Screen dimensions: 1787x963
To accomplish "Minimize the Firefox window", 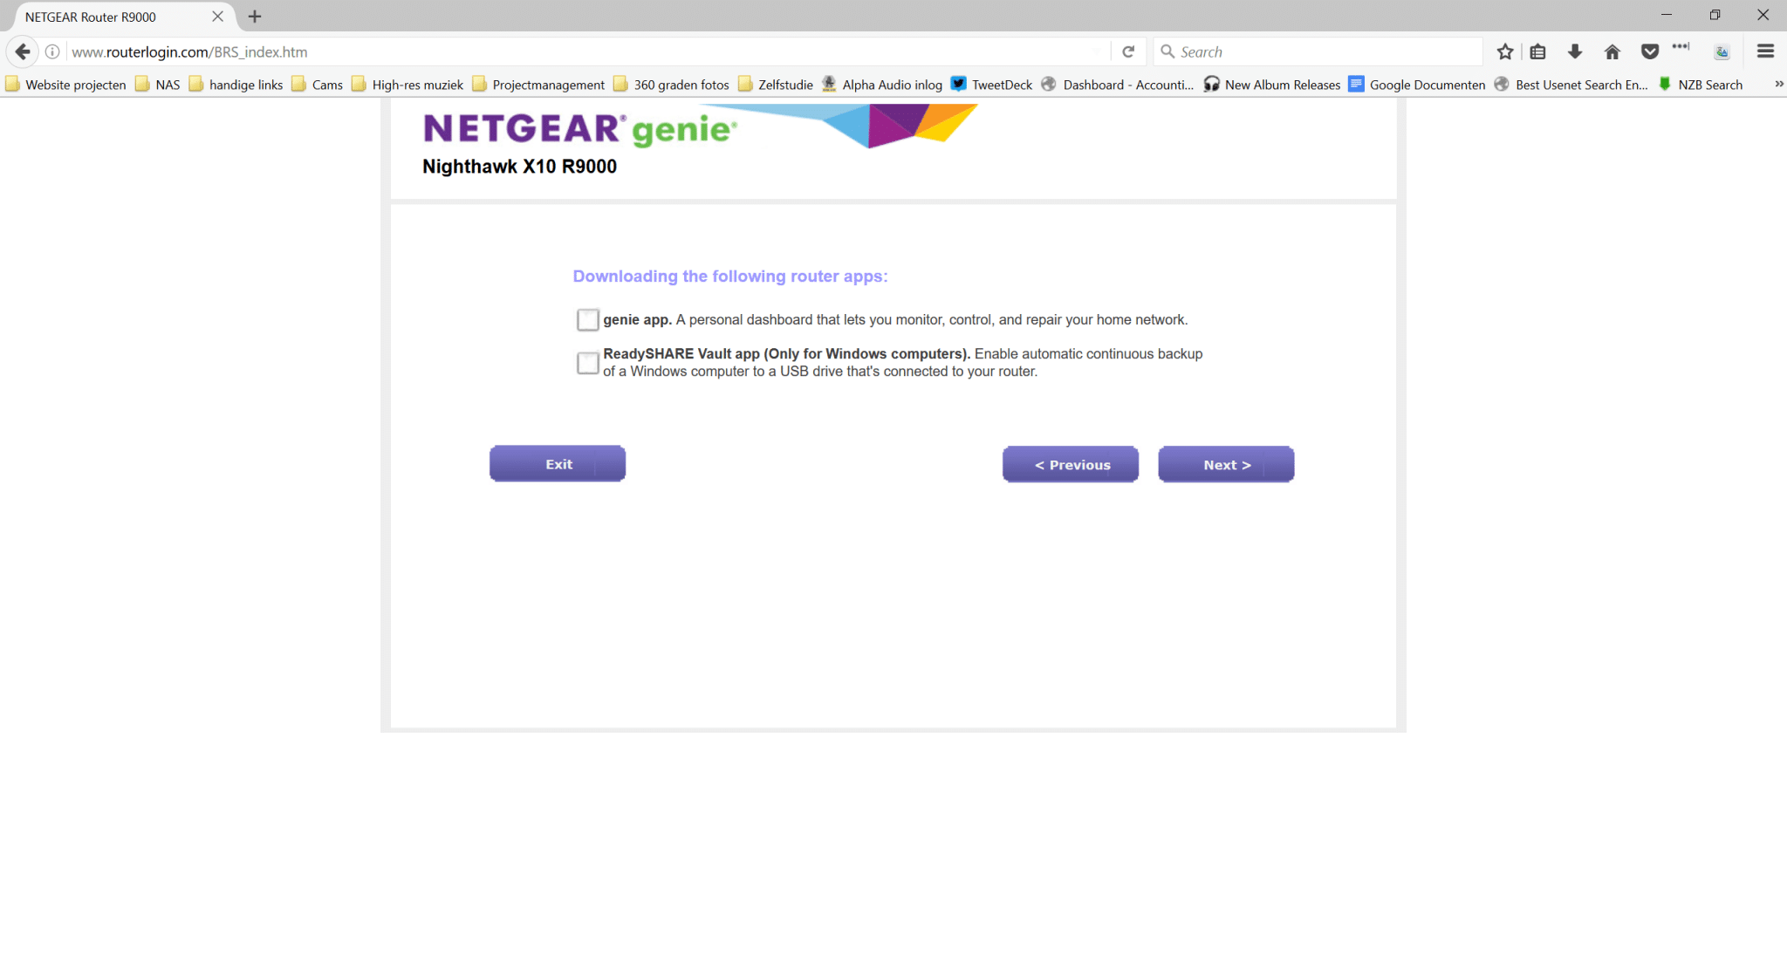I will pyautogui.click(x=1667, y=15).
